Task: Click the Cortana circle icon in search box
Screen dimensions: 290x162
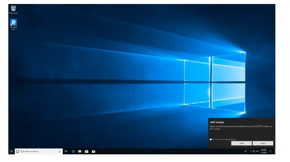Action: pyautogui.click(x=18, y=151)
